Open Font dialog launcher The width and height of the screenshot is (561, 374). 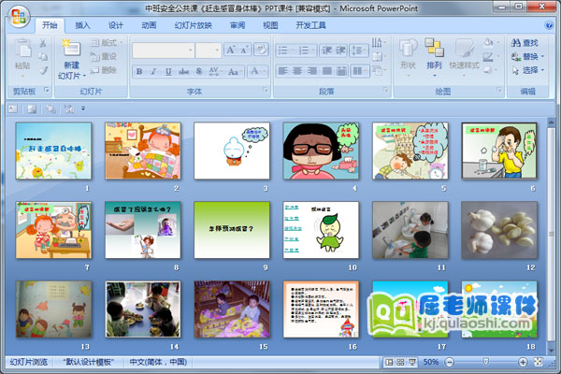click(266, 90)
